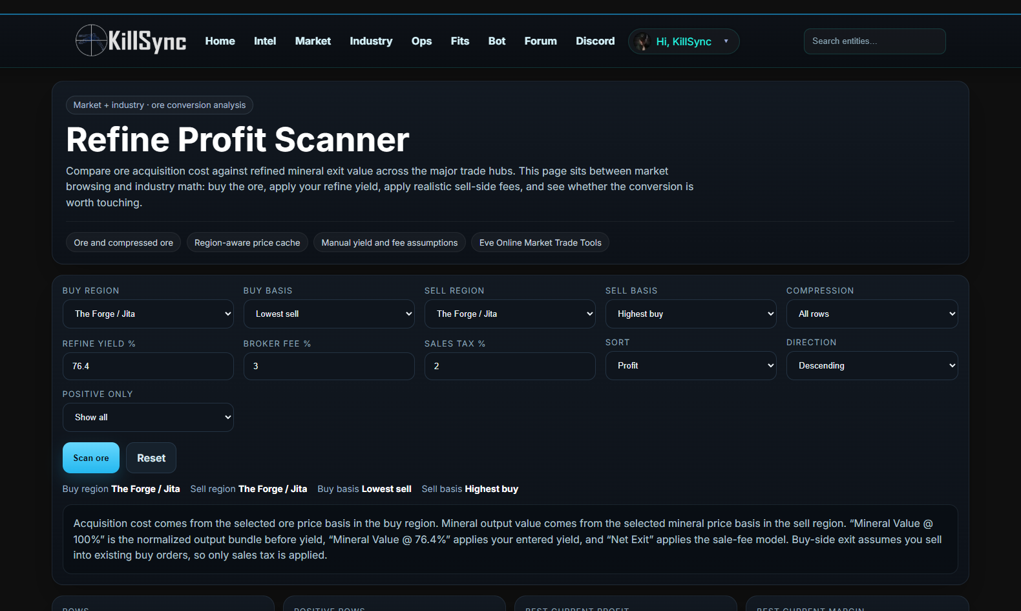Click the user avatar next to Hi, KillSync
The width and height of the screenshot is (1021, 611).
(x=642, y=41)
